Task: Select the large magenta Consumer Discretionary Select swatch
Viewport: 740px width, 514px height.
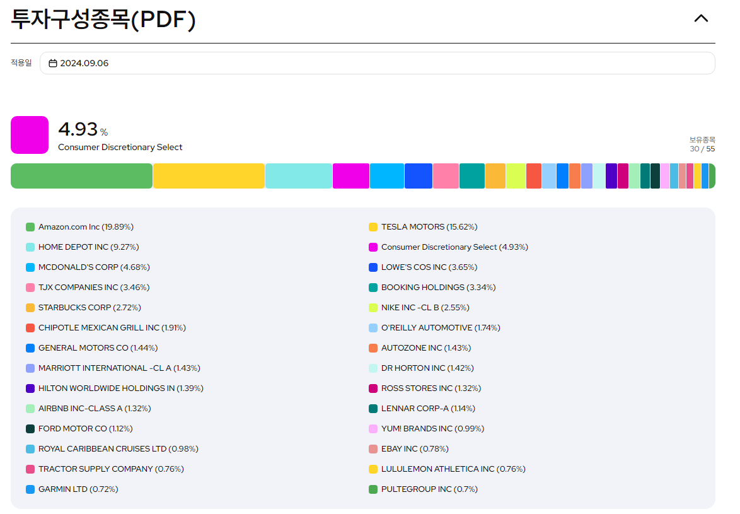Action: [30, 135]
